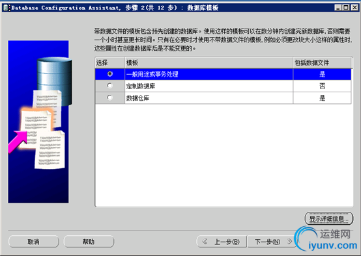Click 是 in the 数据仓库 row
The height and width of the screenshot is (256, 361).
322,98
